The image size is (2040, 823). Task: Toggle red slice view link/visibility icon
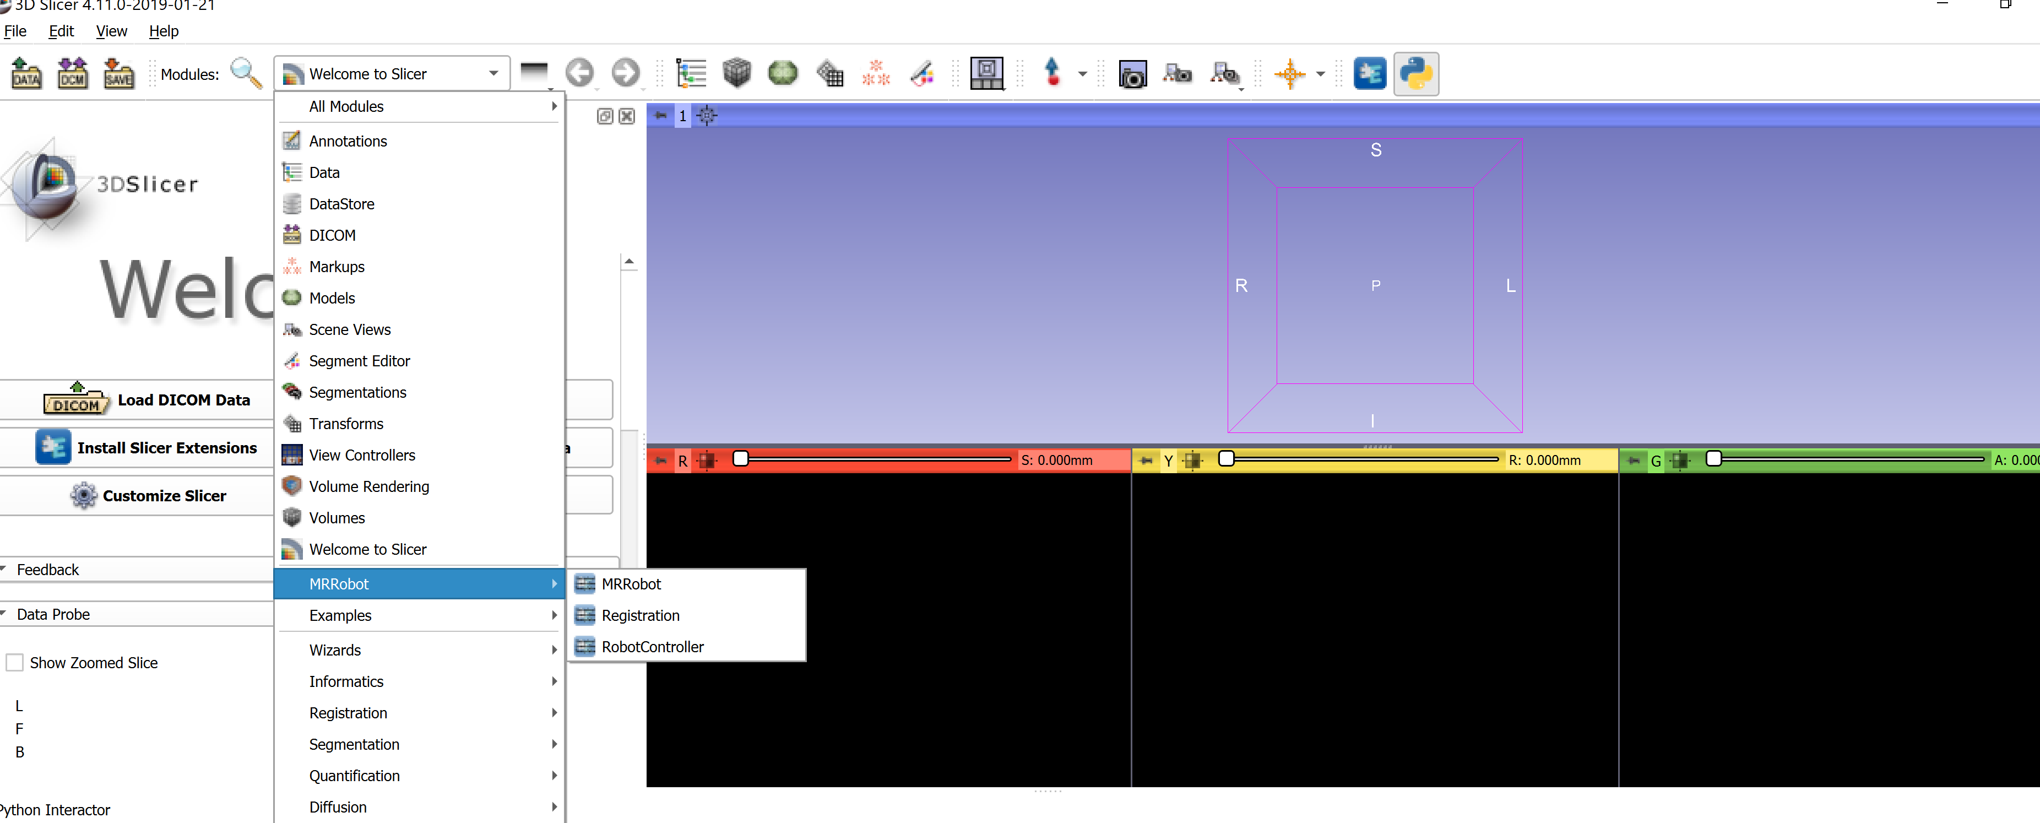(707, 460)
